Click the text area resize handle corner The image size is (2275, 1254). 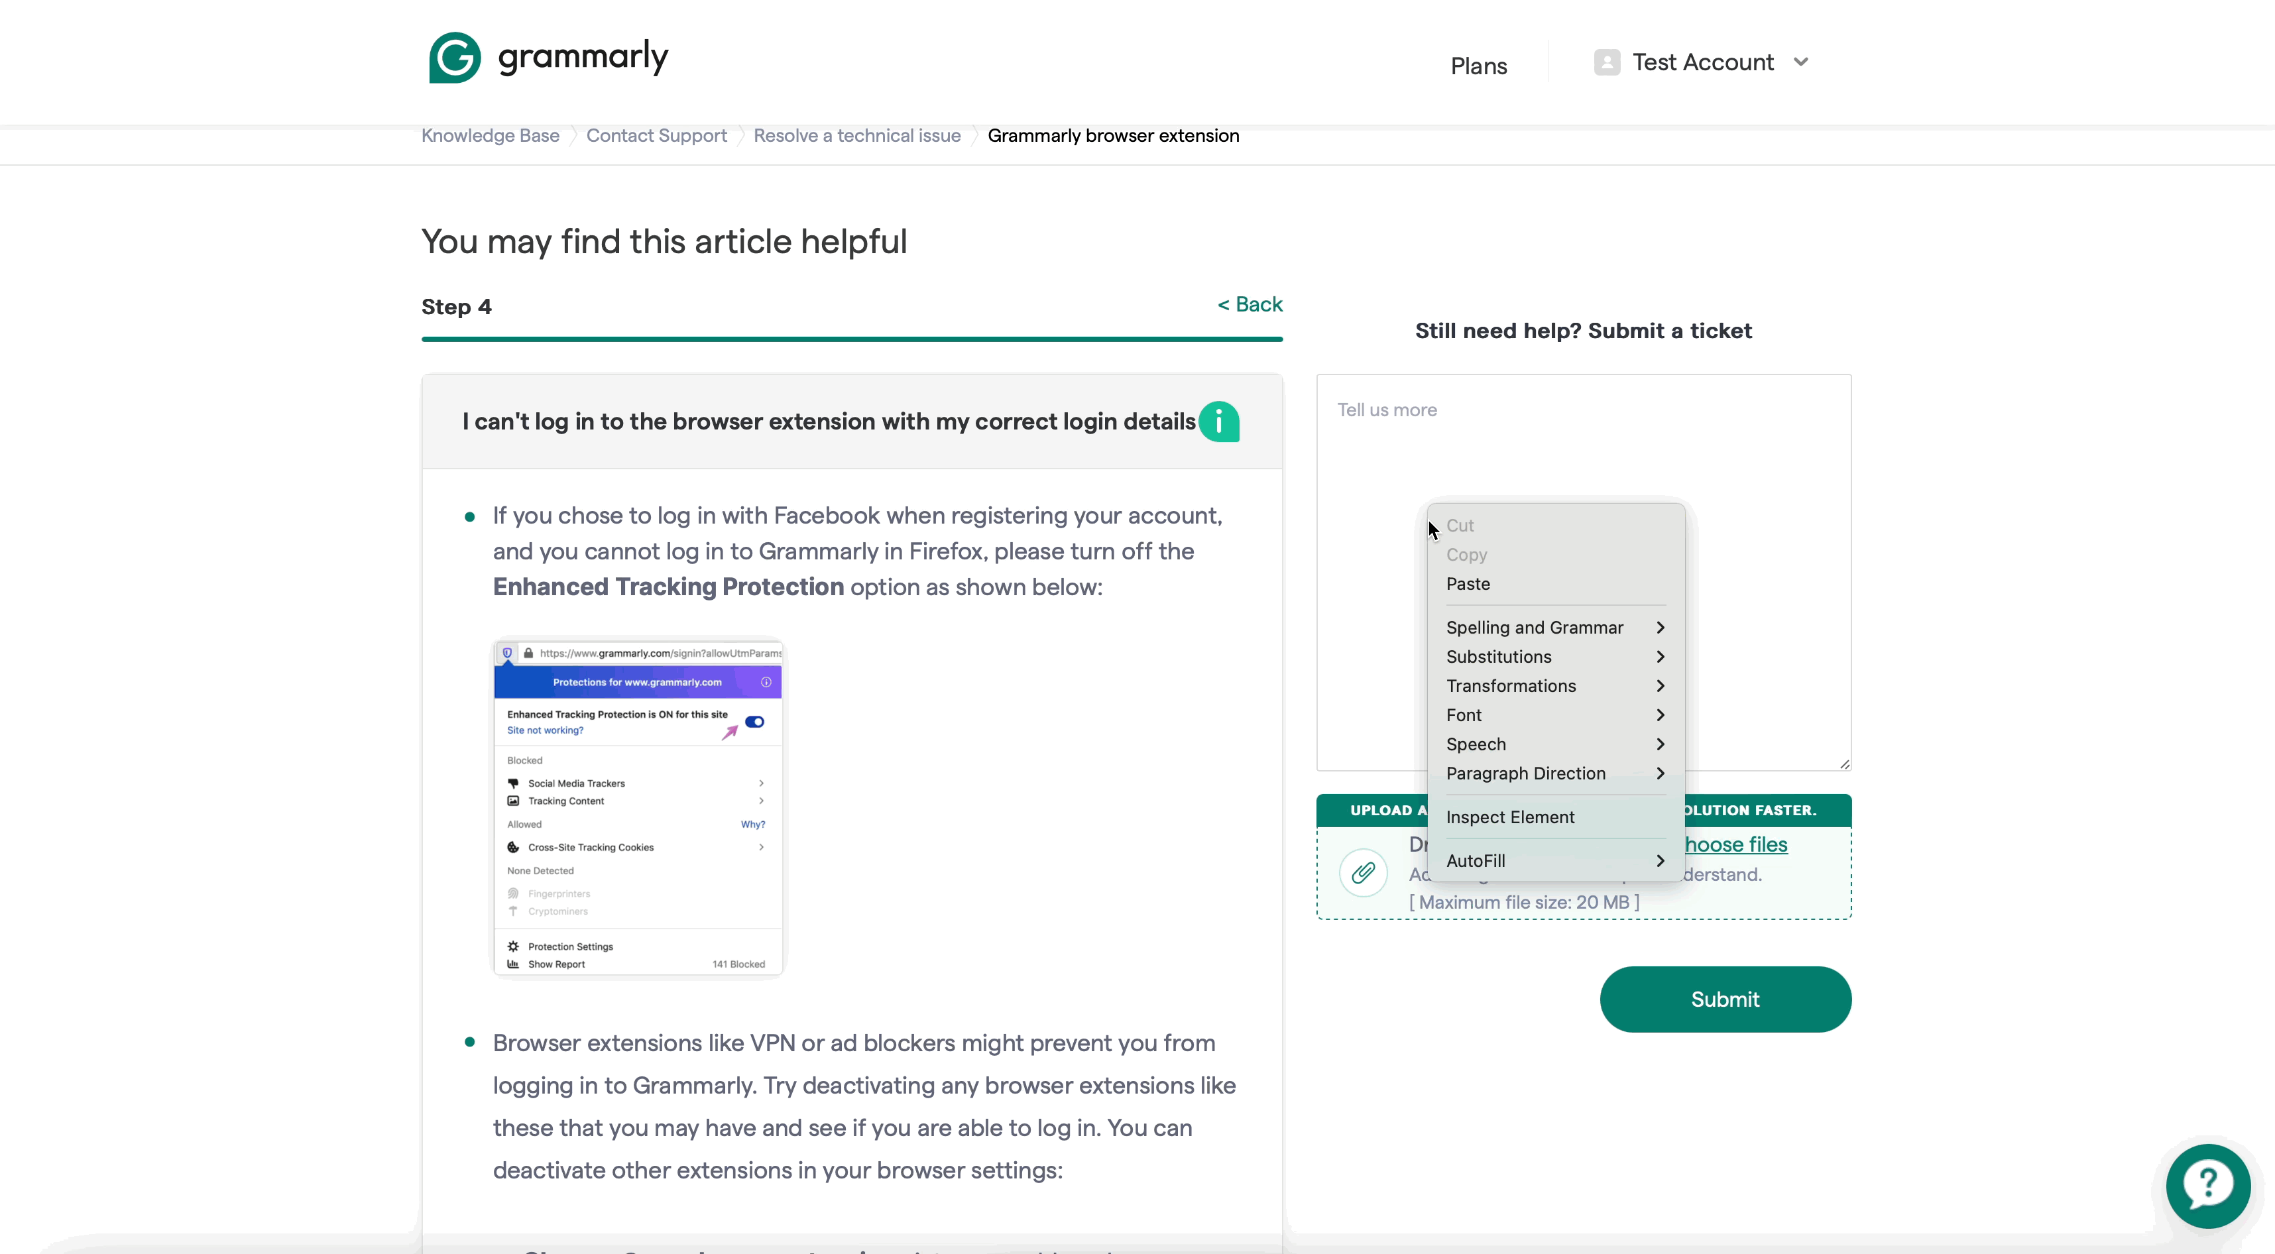(x=1844, y=764)
